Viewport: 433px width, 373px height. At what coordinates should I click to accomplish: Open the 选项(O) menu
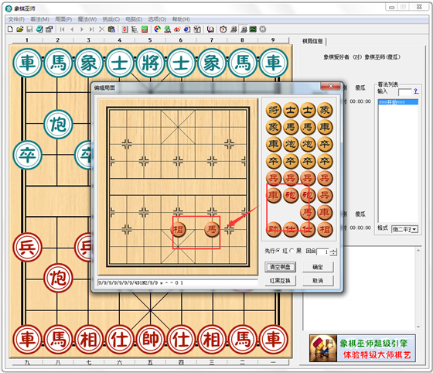click(157, 19)
